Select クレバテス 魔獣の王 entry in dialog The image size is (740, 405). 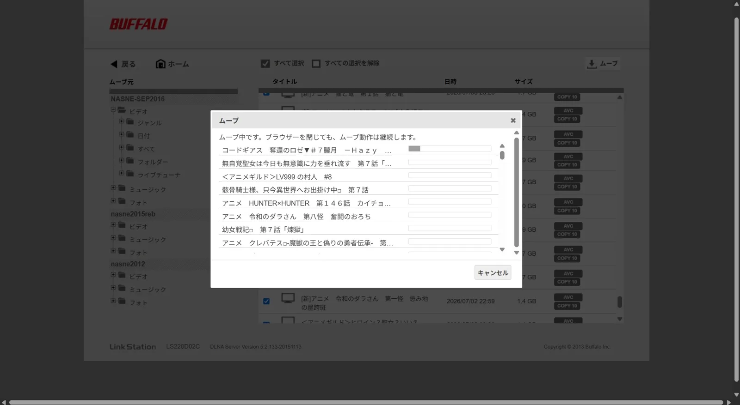click(308, 243)
